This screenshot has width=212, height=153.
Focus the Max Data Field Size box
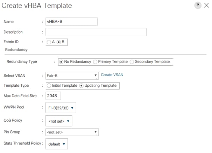53,96
